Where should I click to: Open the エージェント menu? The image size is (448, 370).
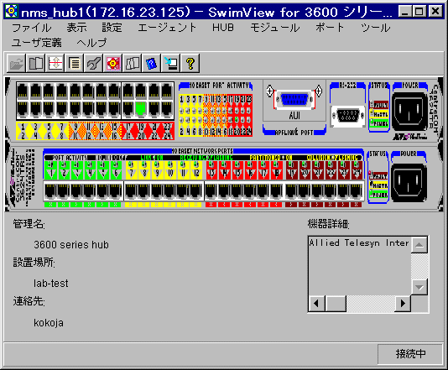pos(167,28)
